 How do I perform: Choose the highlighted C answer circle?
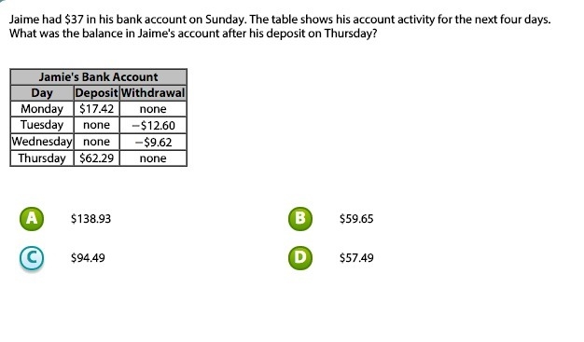[32, 258]
